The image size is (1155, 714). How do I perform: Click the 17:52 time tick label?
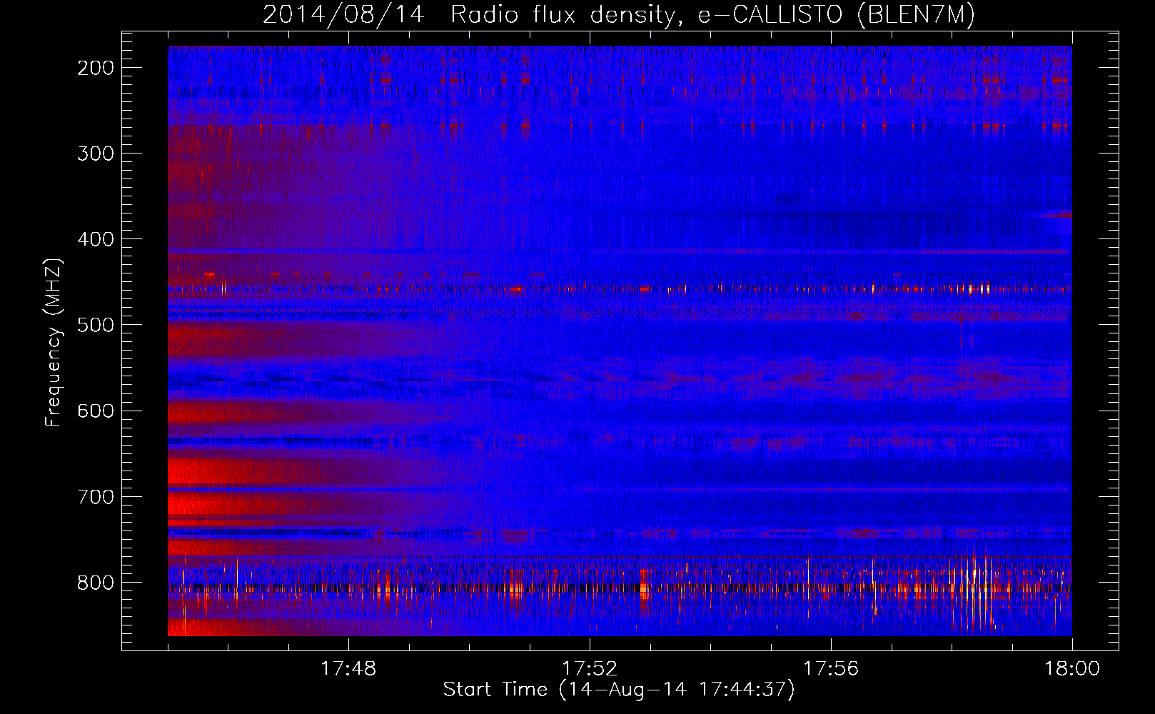coord(590,669)
